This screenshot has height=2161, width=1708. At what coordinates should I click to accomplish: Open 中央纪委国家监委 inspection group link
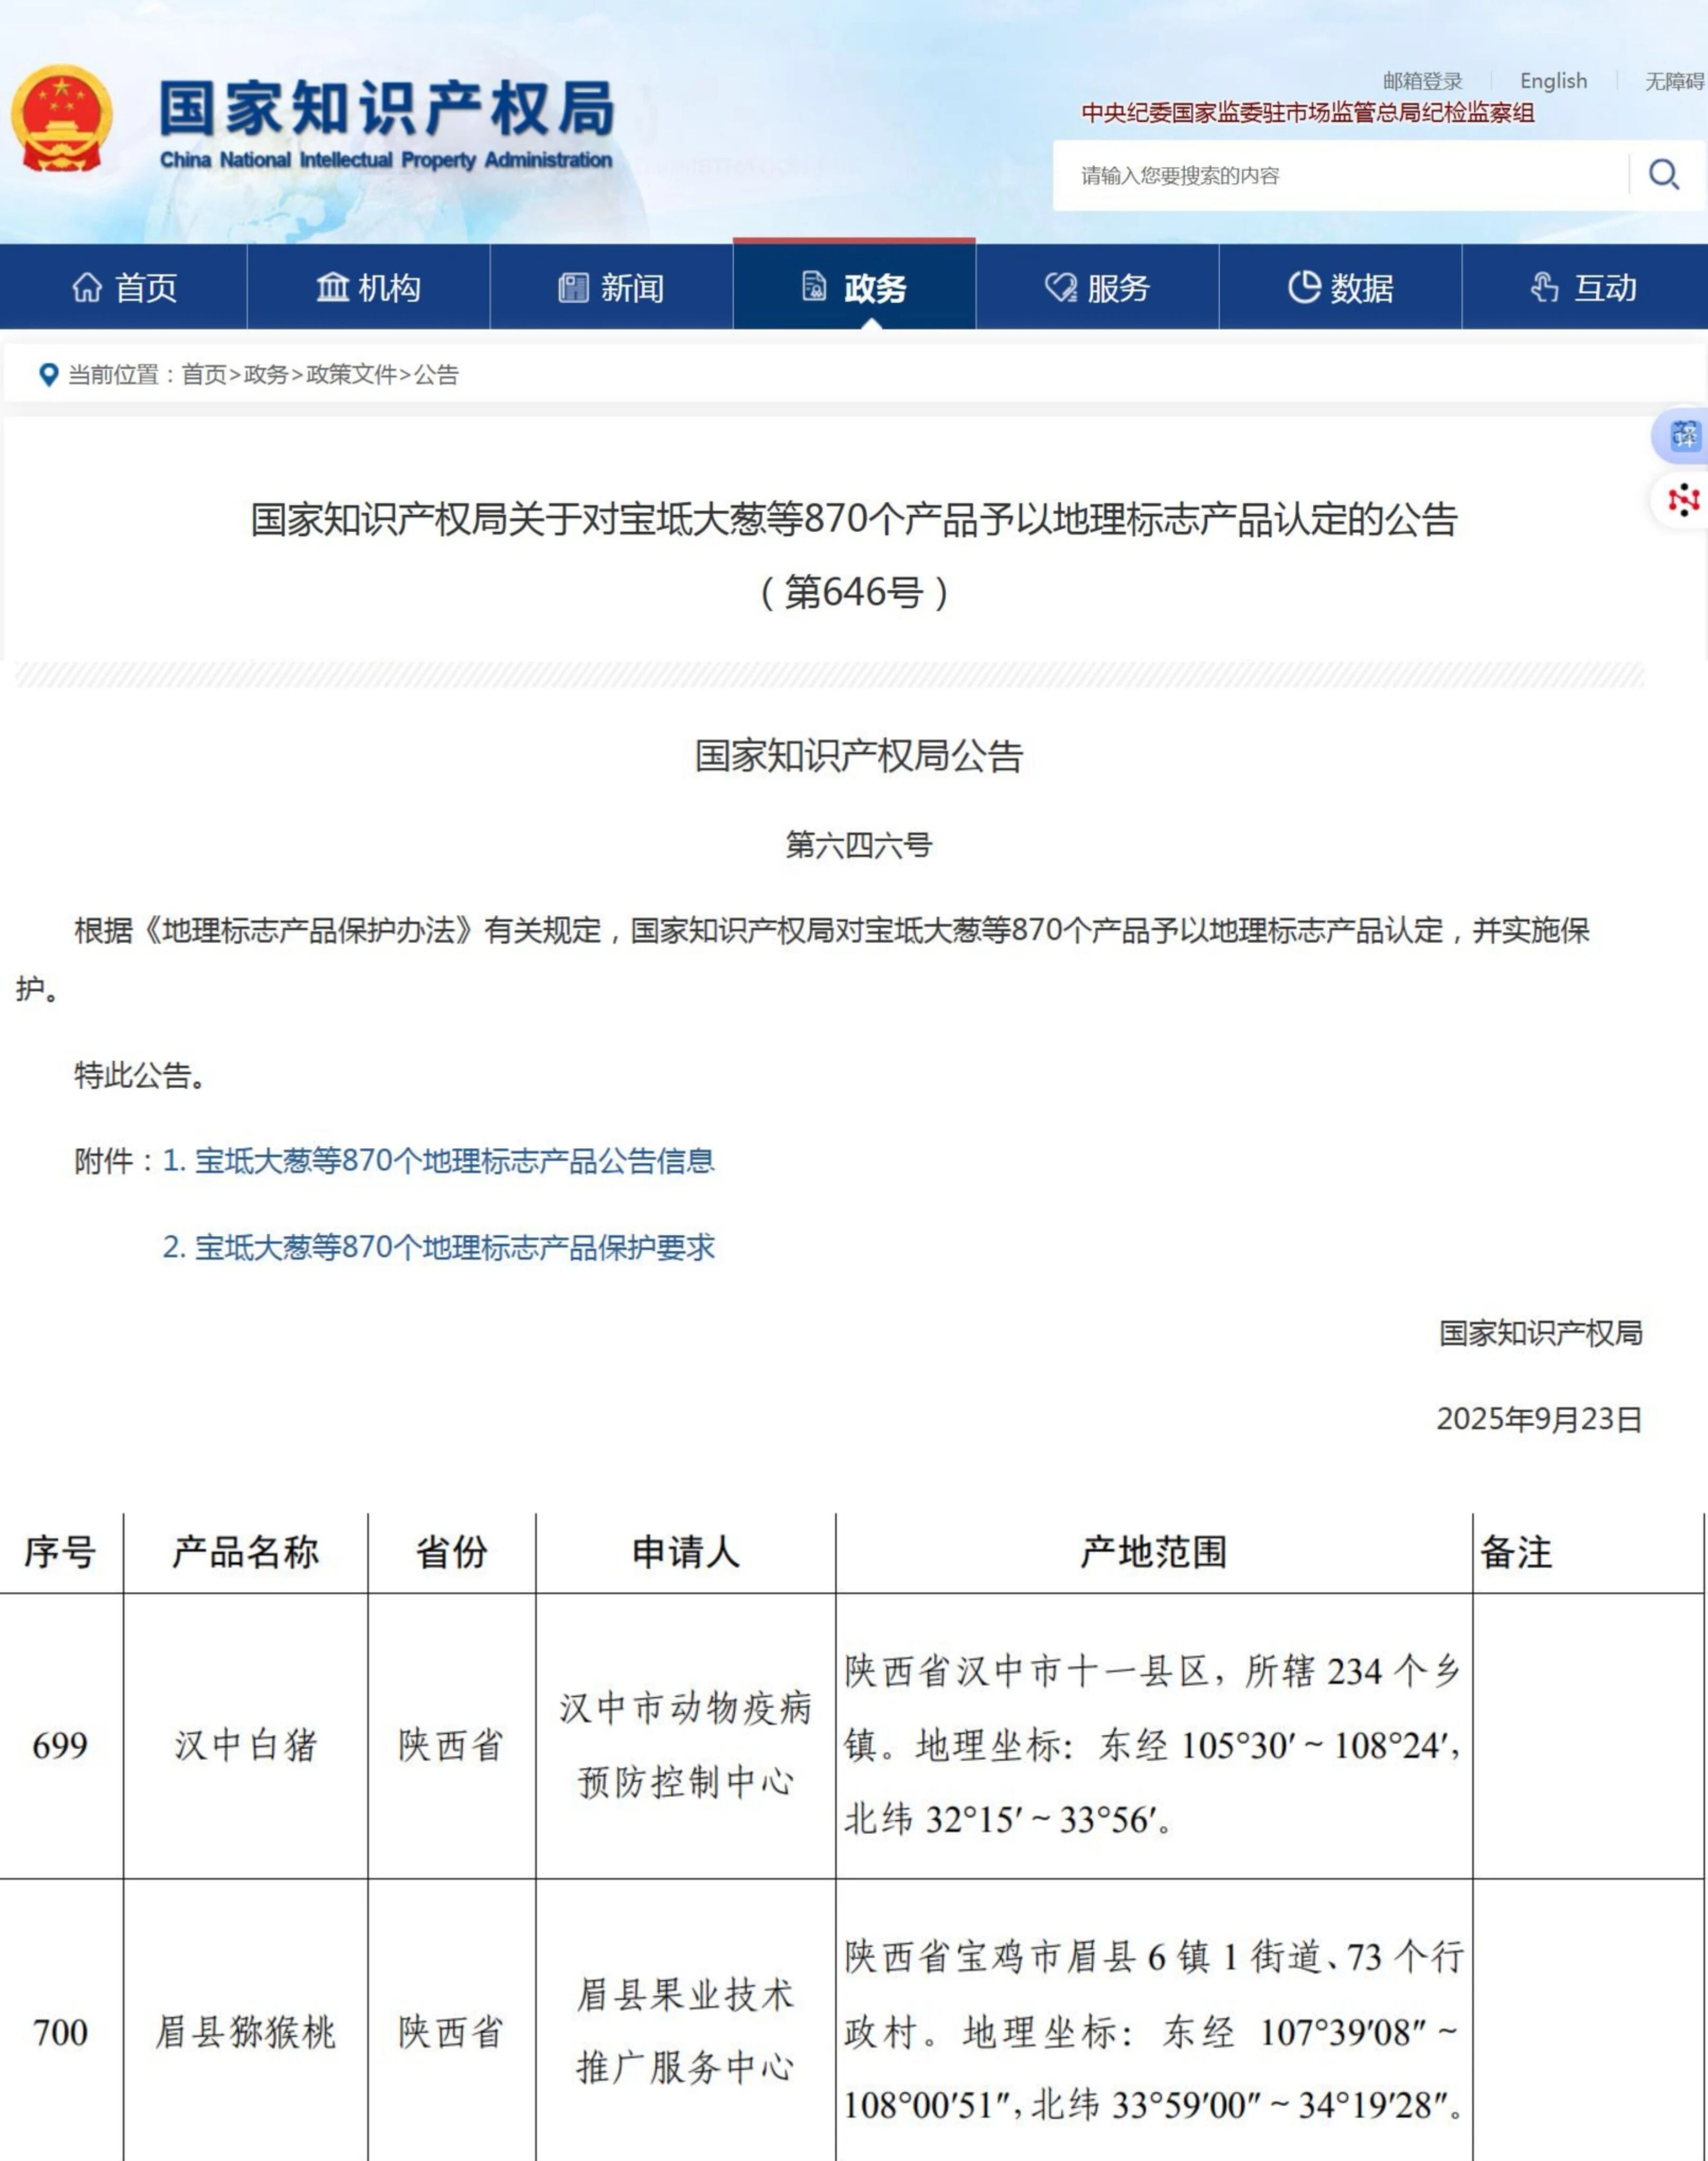(x=1307, y=113)
